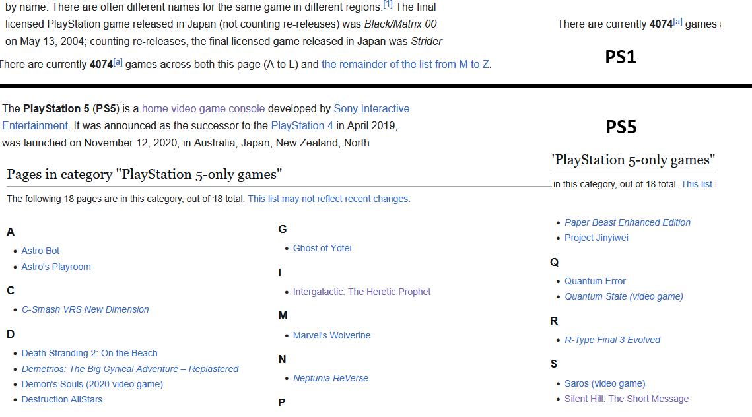Open Paper Beast Enhanced Edition link

627,222
